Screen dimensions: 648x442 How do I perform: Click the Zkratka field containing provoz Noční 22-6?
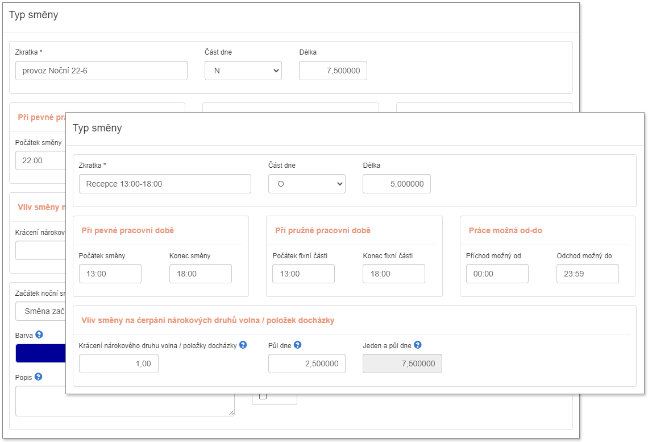(x=101, y=71)
